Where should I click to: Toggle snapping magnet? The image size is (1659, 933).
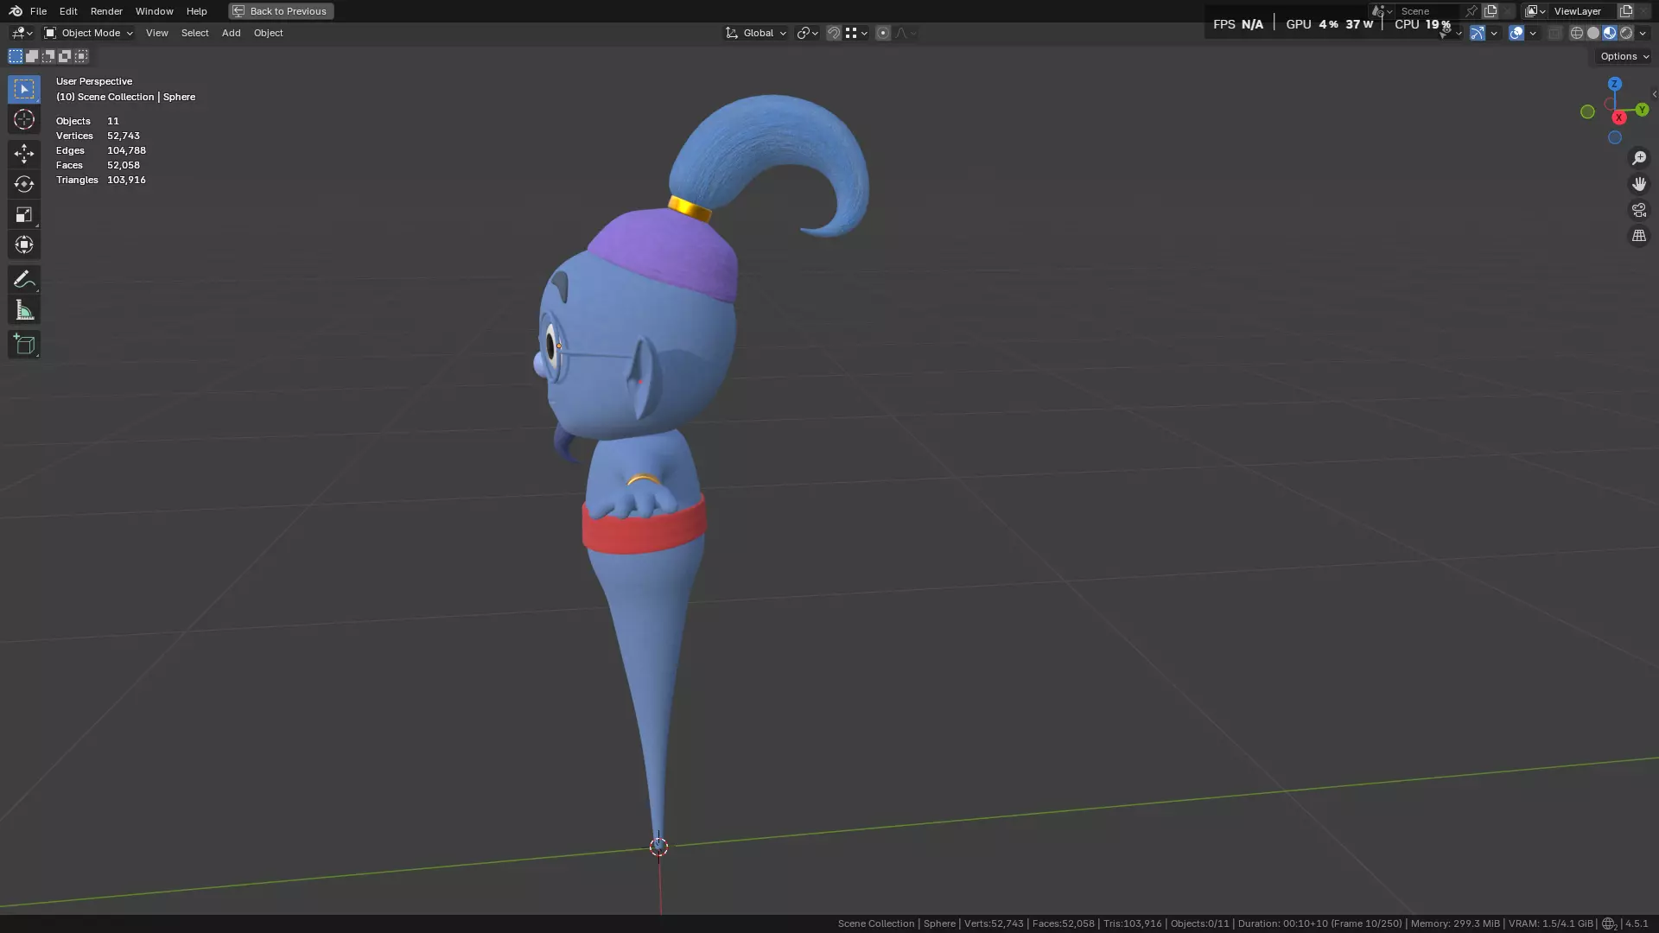834,33
